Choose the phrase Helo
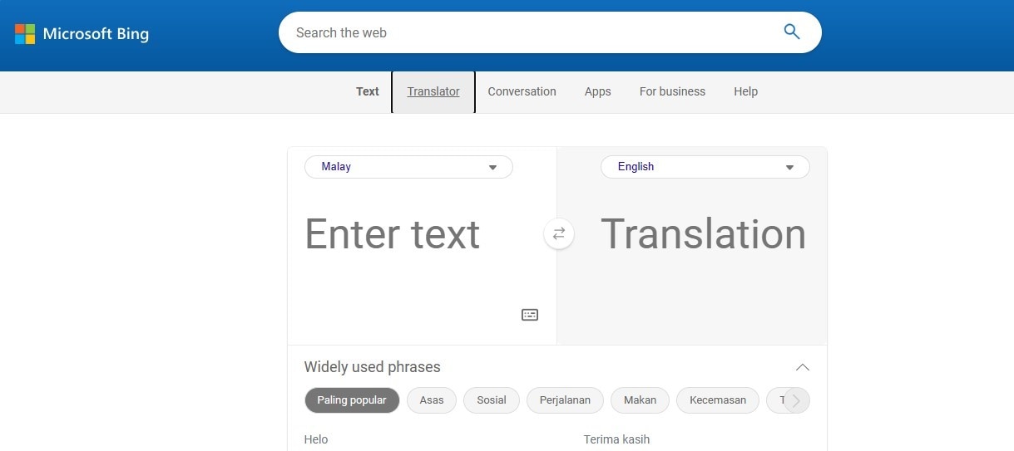The image size is (1014, 451). coord(316,439)
